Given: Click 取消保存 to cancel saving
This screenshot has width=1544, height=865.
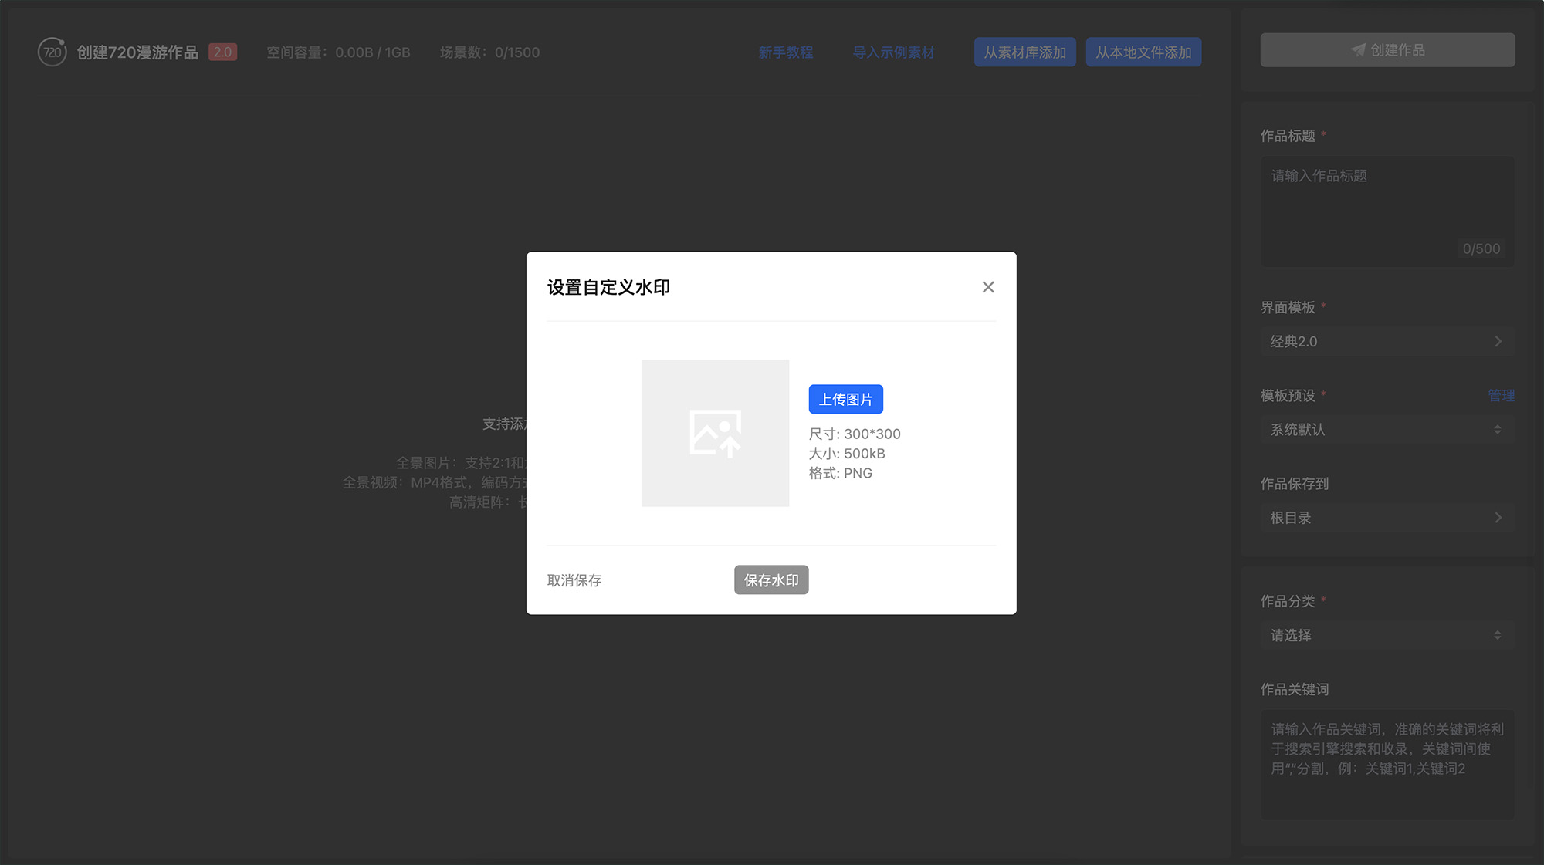Looking at the screenshot, I should (574, 580).
